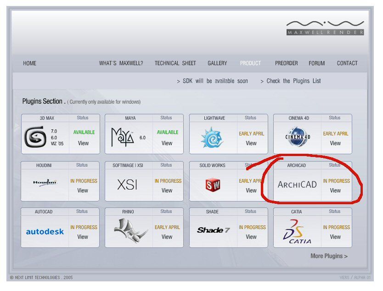View the Shade plugin
This screenshot has width=383, height=291.
(x=251, y=236)
